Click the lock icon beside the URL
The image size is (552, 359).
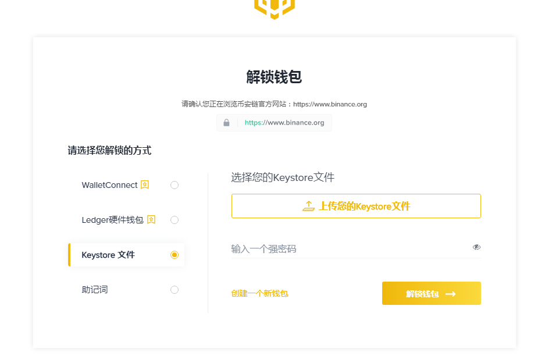click(x=226, y=123)
